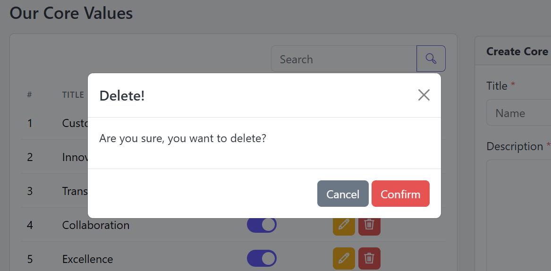Confirm the deletion
The image size is (551, 271).
(x=400, y=194)
